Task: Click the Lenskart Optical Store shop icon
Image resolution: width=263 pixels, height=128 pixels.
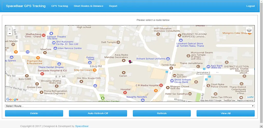Action: point(181,40)
